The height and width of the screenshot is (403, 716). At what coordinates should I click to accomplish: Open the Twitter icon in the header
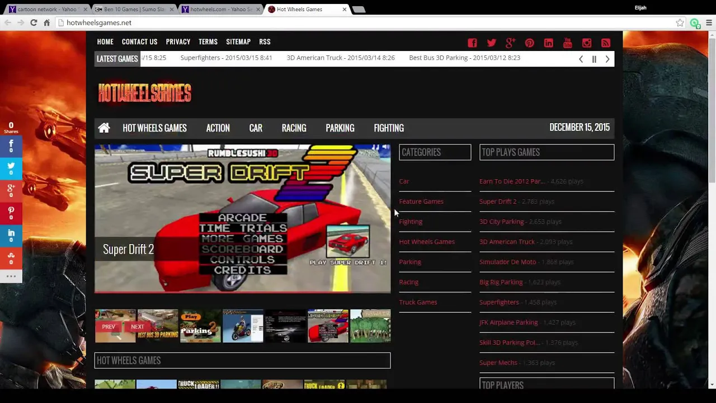[491, 43]
